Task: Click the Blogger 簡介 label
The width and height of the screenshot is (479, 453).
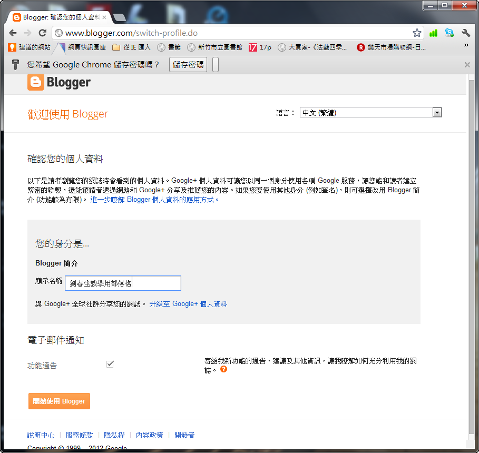Action: click(57, 263)
